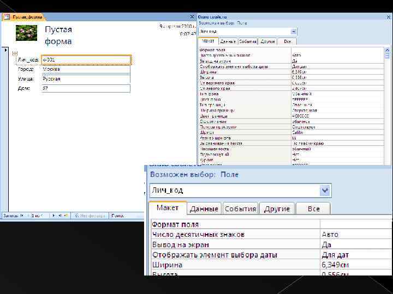Click the Город field containing Москва
This screenshot has width=393, height=294.
pos(86,69)
